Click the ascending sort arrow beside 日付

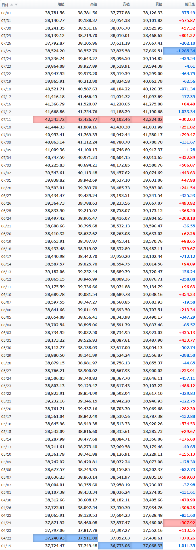[12, 5]
